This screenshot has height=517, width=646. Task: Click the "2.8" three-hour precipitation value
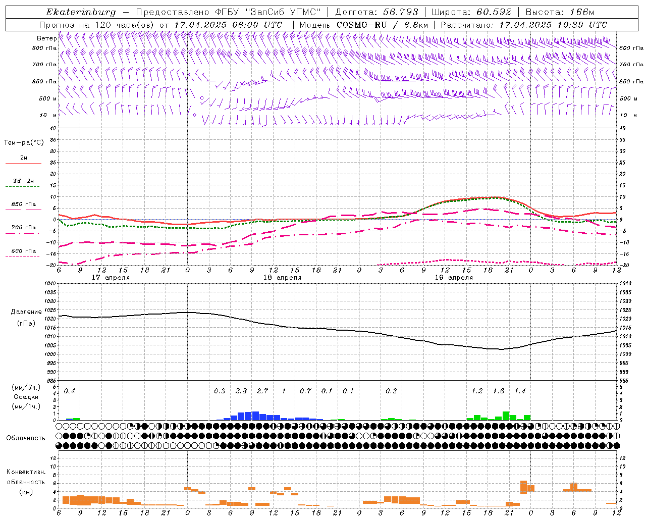coord(241,391)
